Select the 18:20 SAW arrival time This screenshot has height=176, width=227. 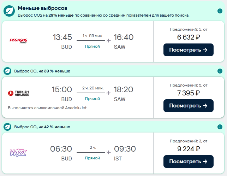point(124,90)
